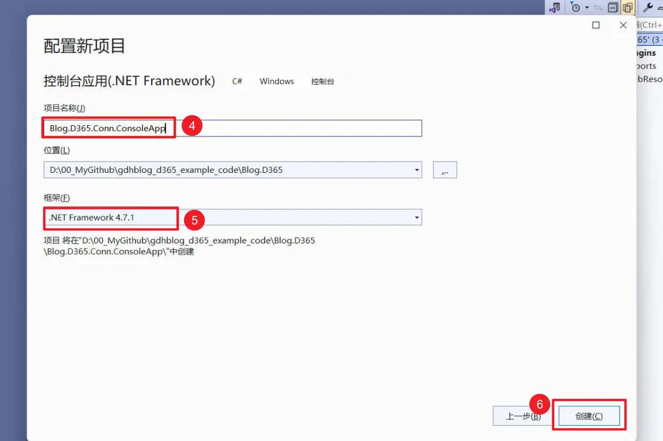Viewport: 663px width, 441px height.
Task: Select the highlighted solution node in the tree
Action: pos(649,39)
